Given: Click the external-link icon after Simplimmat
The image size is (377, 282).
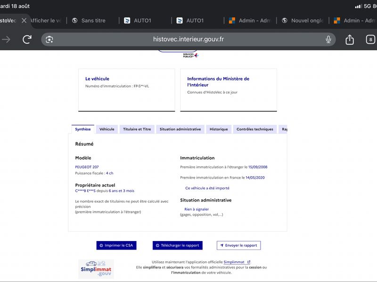Looking at the screenshot, I should [249, 262].
